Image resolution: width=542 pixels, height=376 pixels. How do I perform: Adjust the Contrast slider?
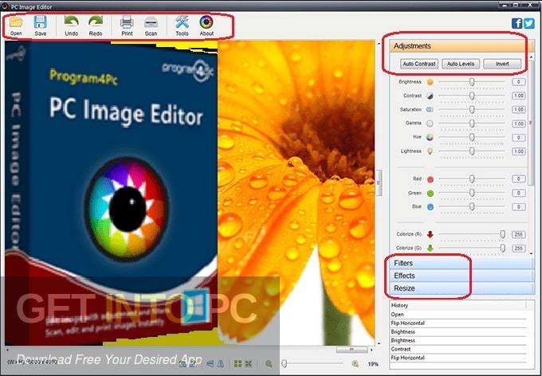pos(472,96)
